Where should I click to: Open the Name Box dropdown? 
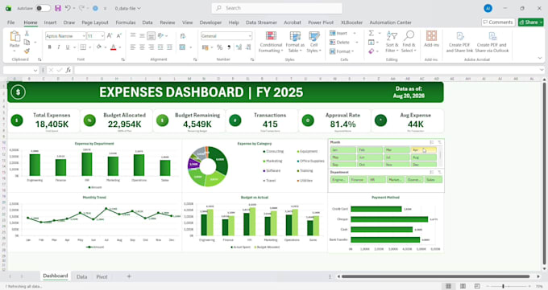pos(35,71)
